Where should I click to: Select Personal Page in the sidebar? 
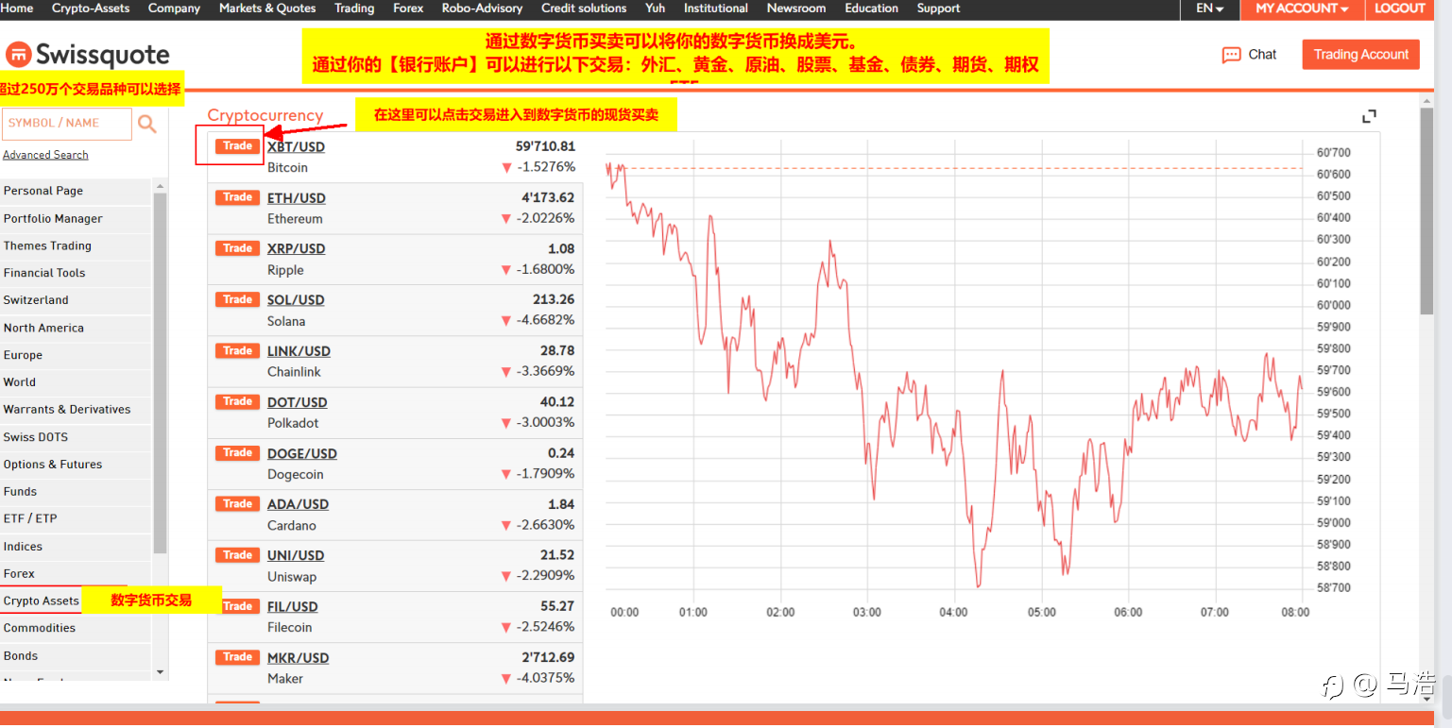[76, 191]
